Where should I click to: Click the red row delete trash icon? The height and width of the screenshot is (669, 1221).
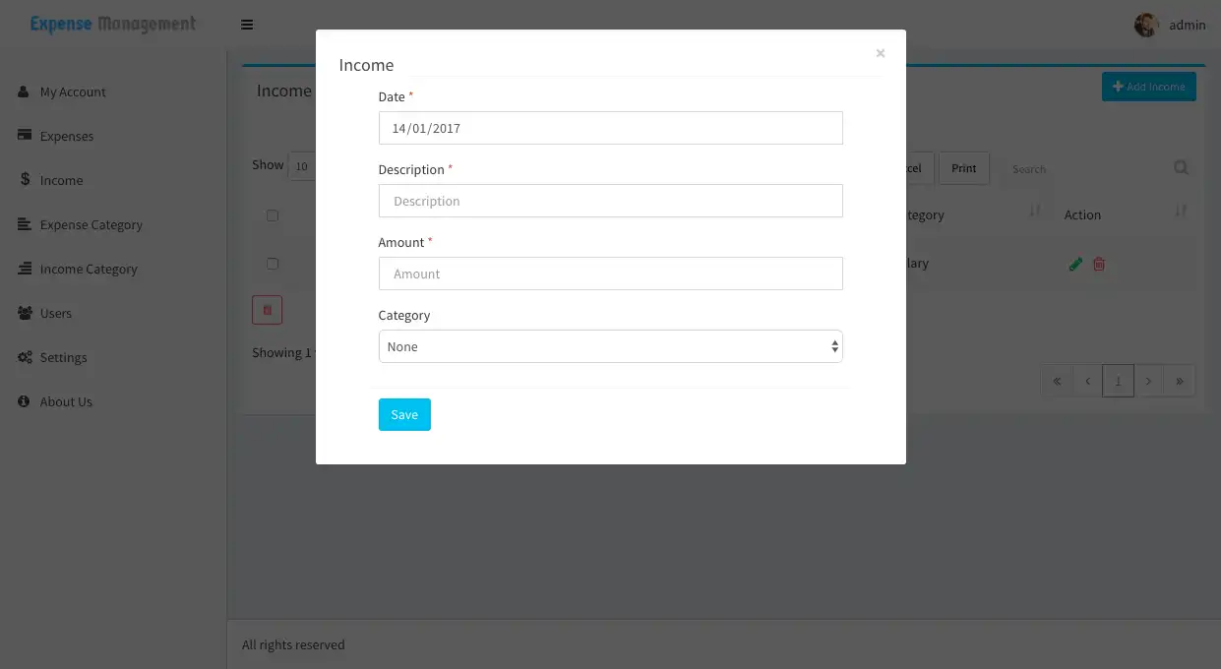pyautogui.click(x=1099, y=264)
